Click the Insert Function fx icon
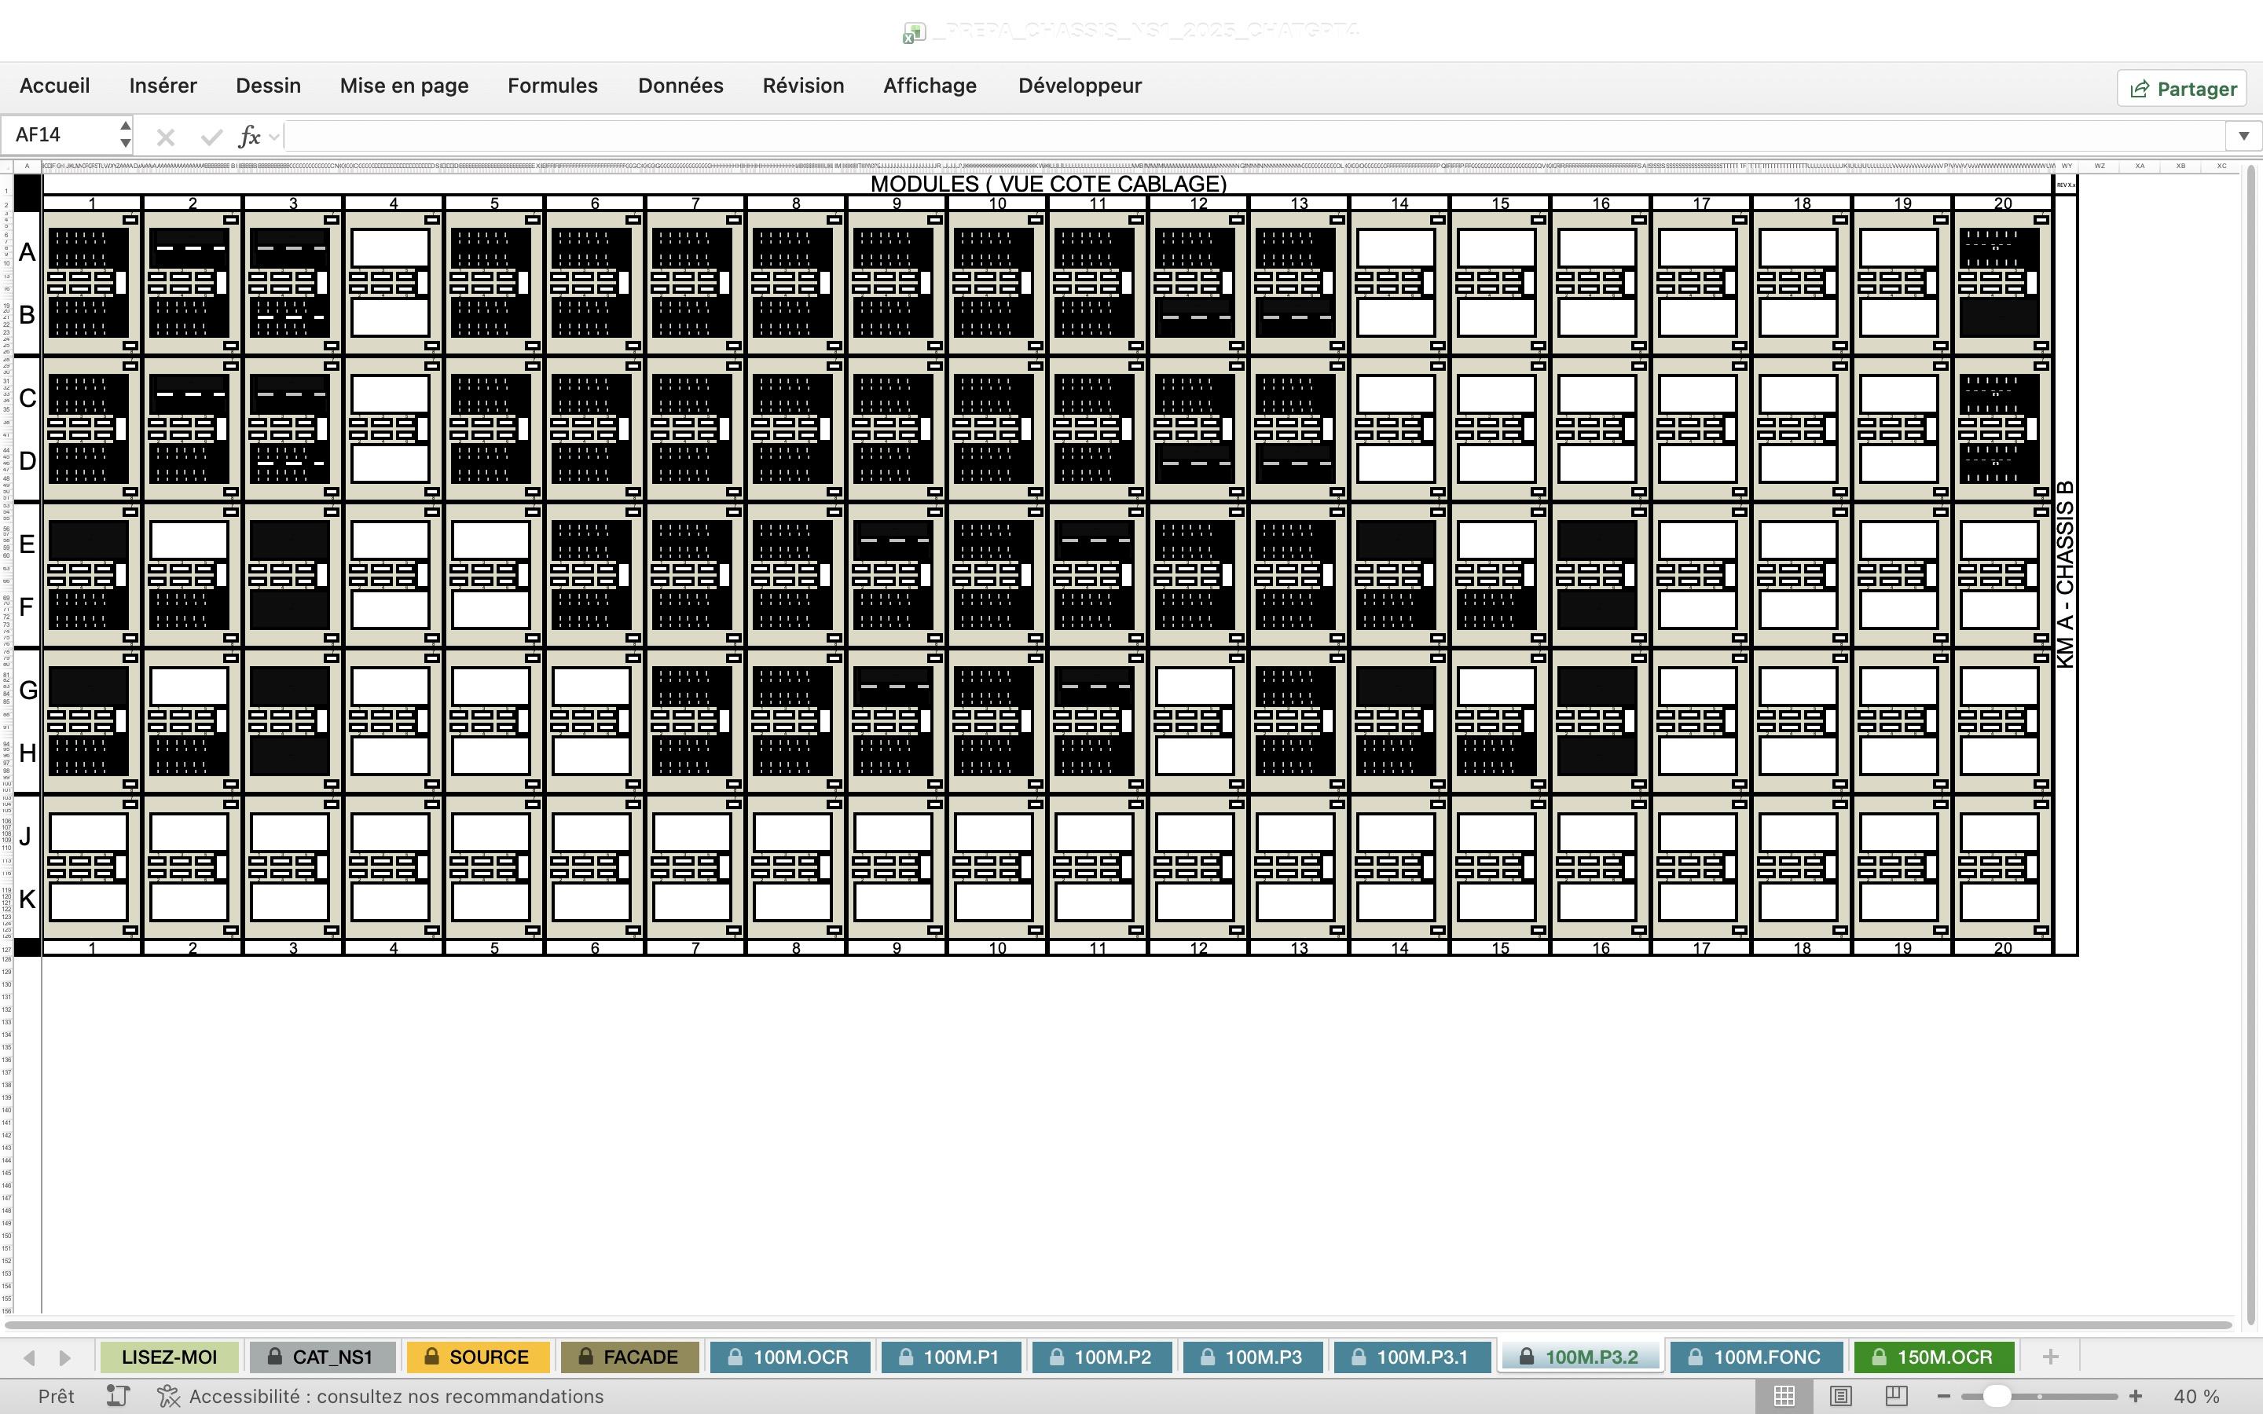 click(249, 137)
